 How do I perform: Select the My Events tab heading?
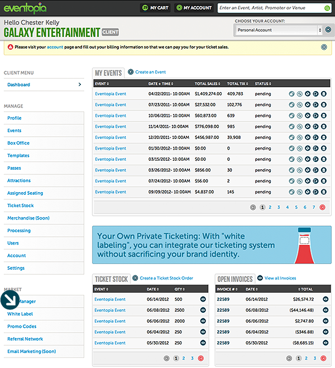(x=108, y=73)
